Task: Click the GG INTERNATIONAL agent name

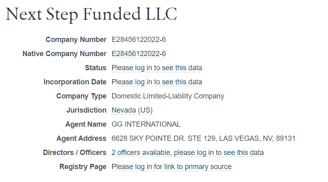Action: [x=146, y=124]
